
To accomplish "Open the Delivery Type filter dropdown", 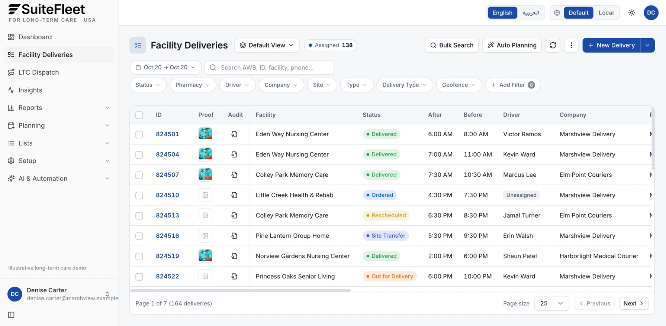I will click(405, 85).
